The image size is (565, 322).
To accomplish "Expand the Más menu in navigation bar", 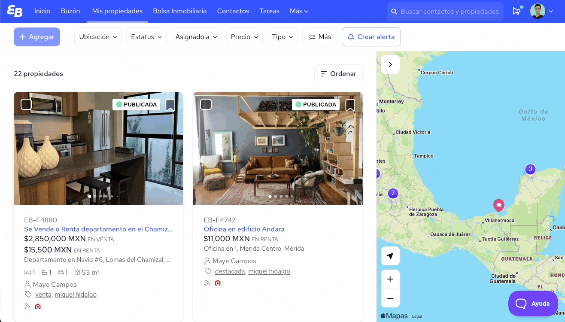I will coord(299,11).
